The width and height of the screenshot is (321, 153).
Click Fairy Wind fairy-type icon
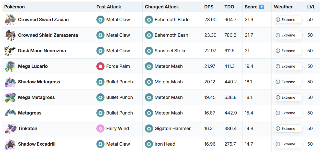(100, 129)
